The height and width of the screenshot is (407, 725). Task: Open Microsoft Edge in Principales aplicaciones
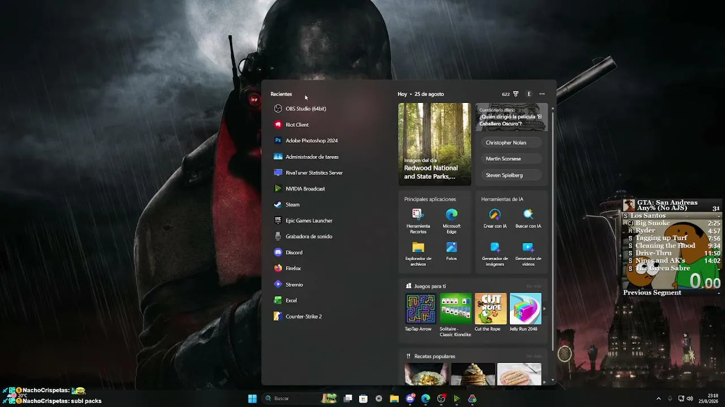coord(451,221)
